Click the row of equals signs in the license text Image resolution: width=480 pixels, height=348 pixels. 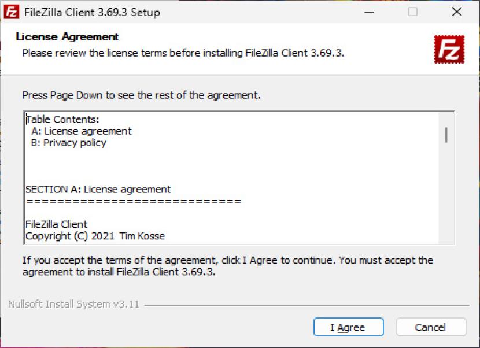click(x=133, y=202)
